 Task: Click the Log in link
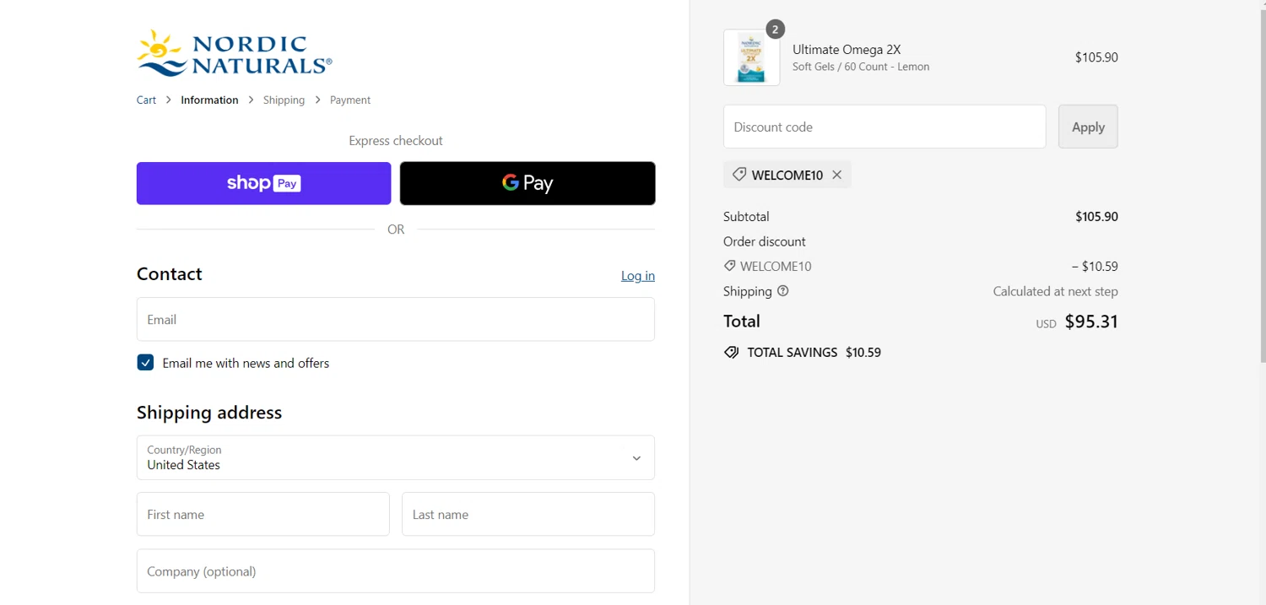(x=638, y=276)
